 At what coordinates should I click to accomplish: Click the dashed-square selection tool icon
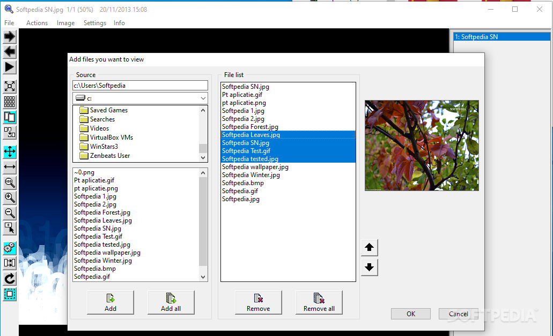click(10, 294)
